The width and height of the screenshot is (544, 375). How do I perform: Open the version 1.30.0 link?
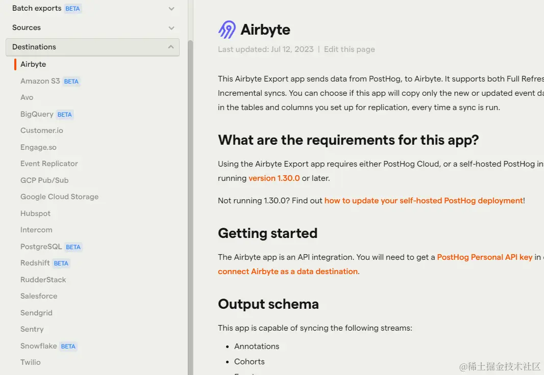[274, 178]
